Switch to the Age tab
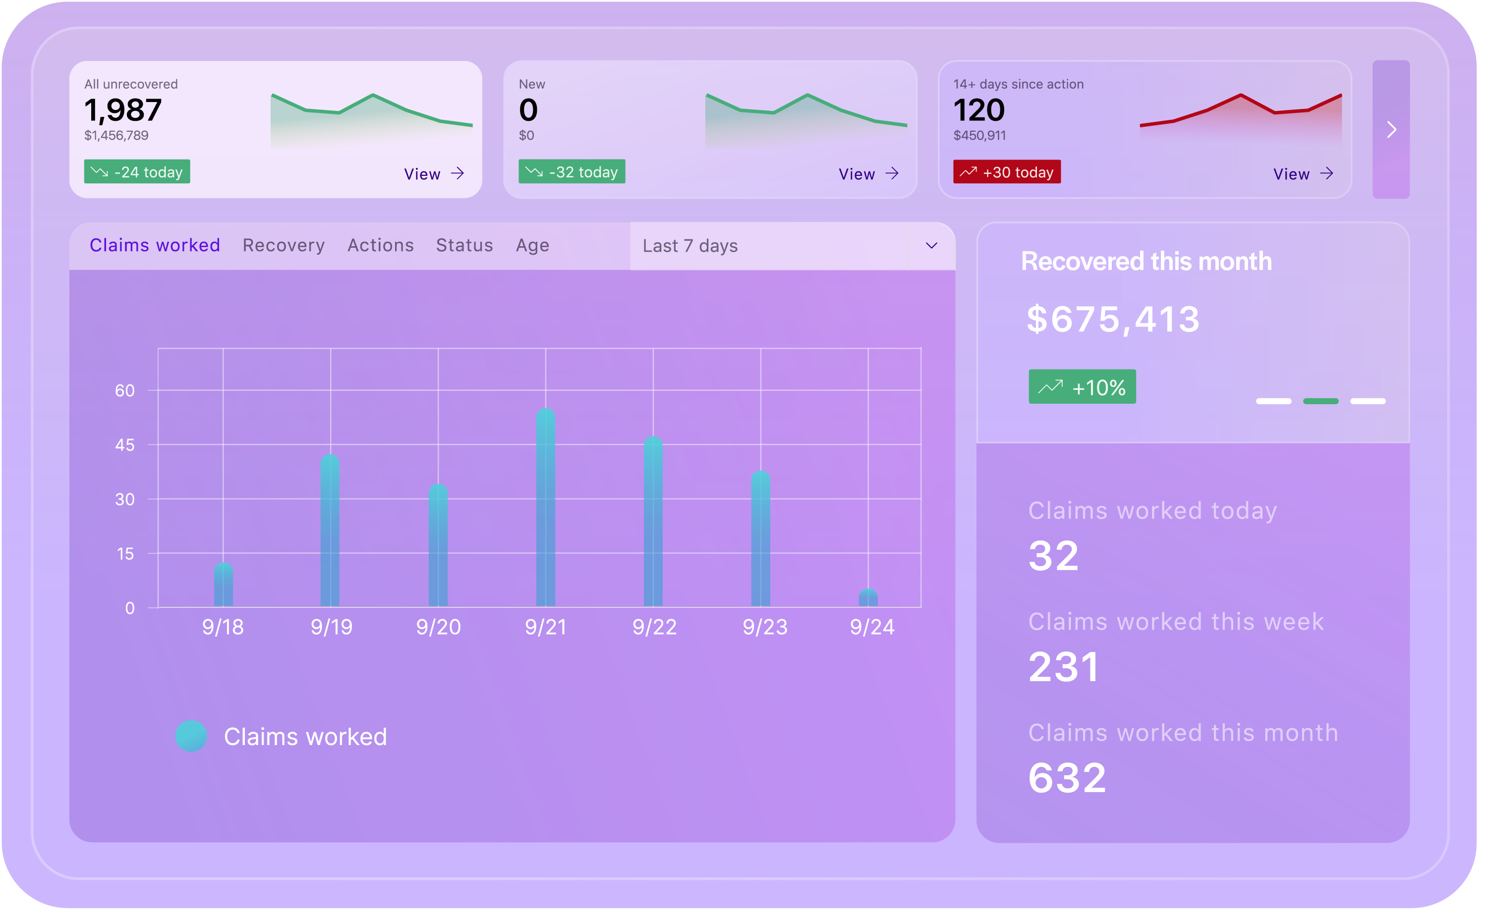Viewport: 1487px width, 910px height. tap(532, 245)
